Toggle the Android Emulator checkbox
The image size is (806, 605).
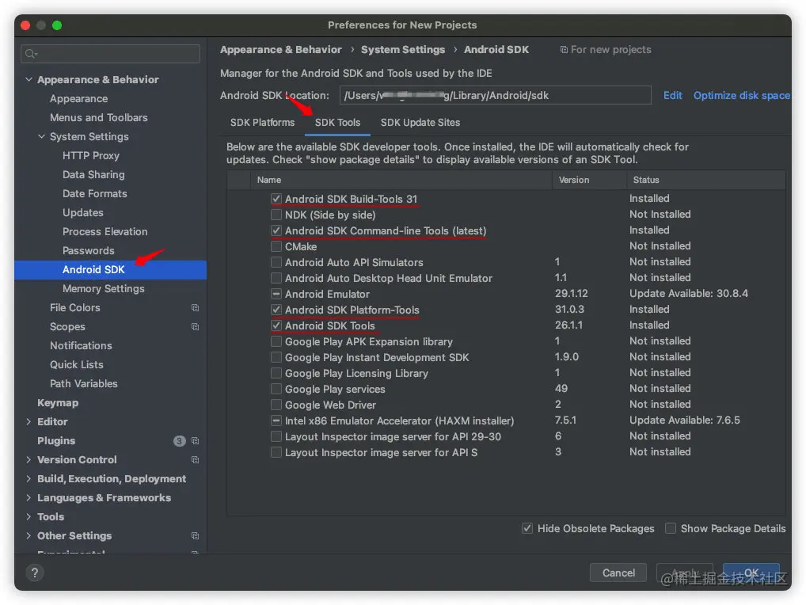coord(276,294)
